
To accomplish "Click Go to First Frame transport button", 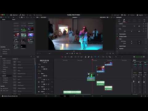I will coord(67,53).
